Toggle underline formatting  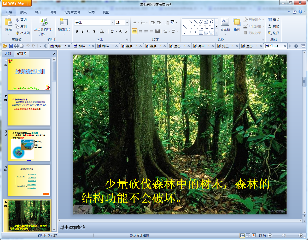click(x=88, y=31)
